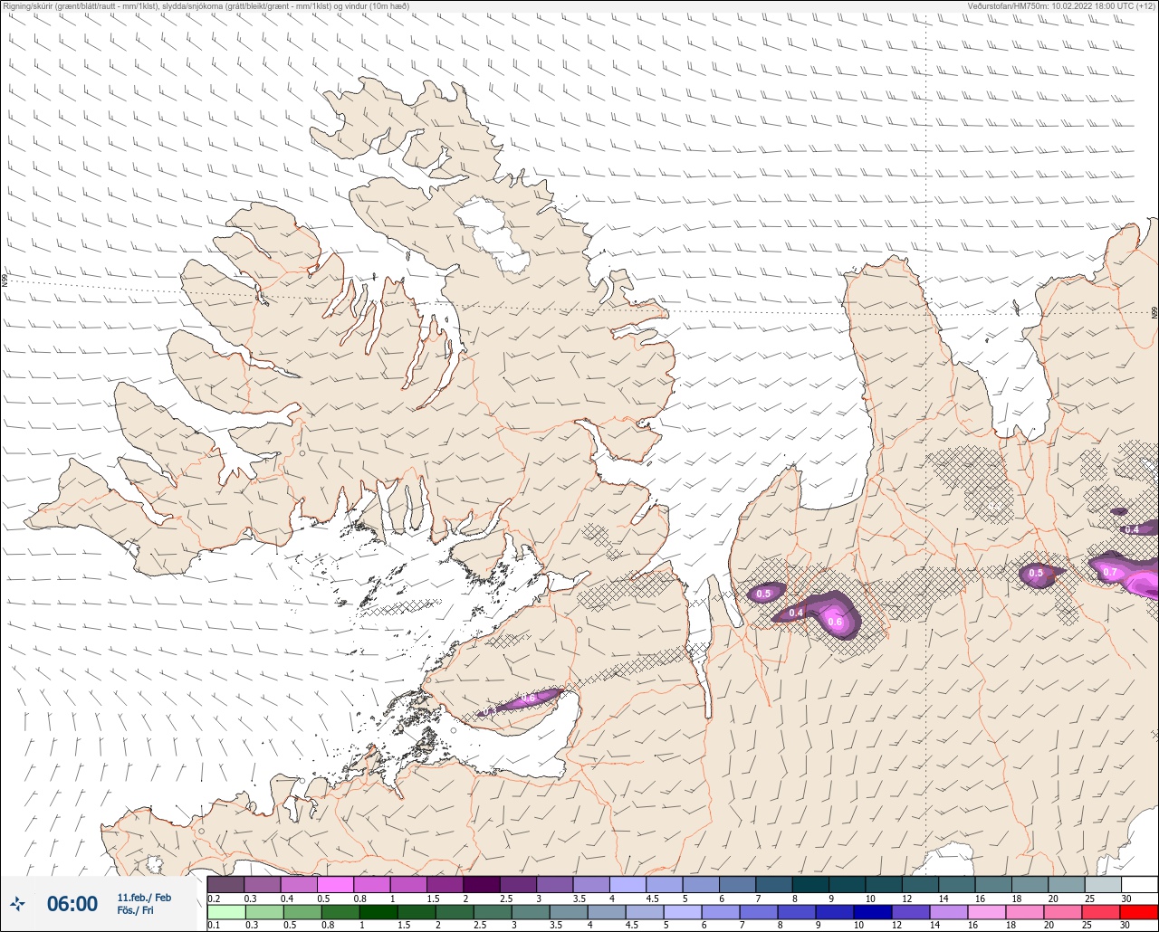Pick the white swatch ending the top legend row

pyautogui.click(x=1139, y=884)
